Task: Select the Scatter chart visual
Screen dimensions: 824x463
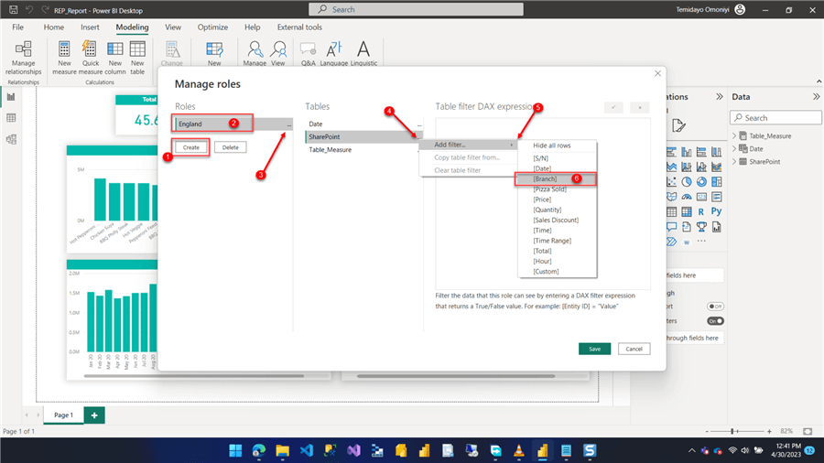Action: (x=672, y=181)
